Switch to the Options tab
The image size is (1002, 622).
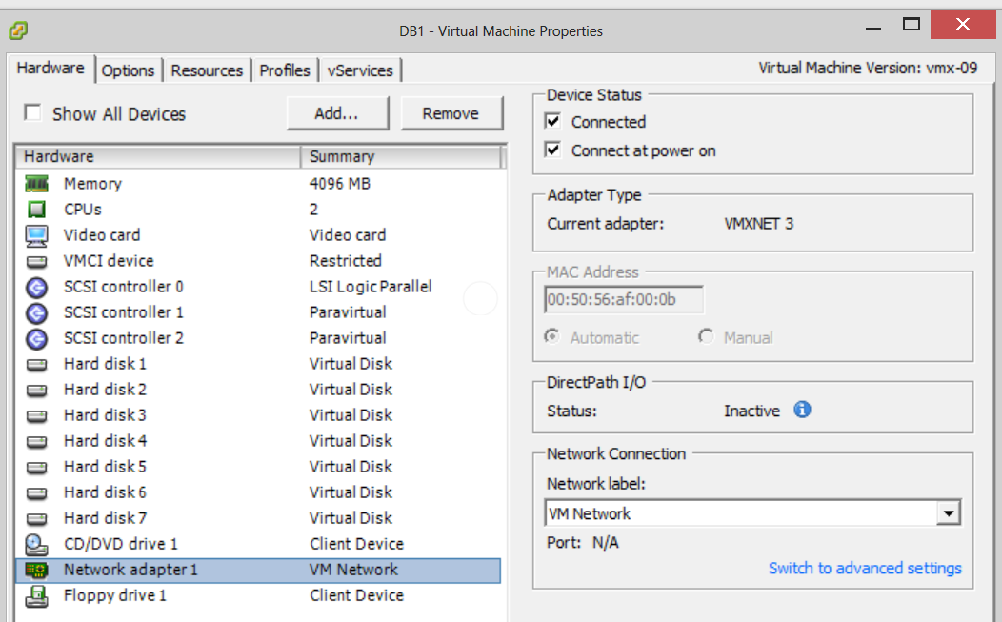128,70
